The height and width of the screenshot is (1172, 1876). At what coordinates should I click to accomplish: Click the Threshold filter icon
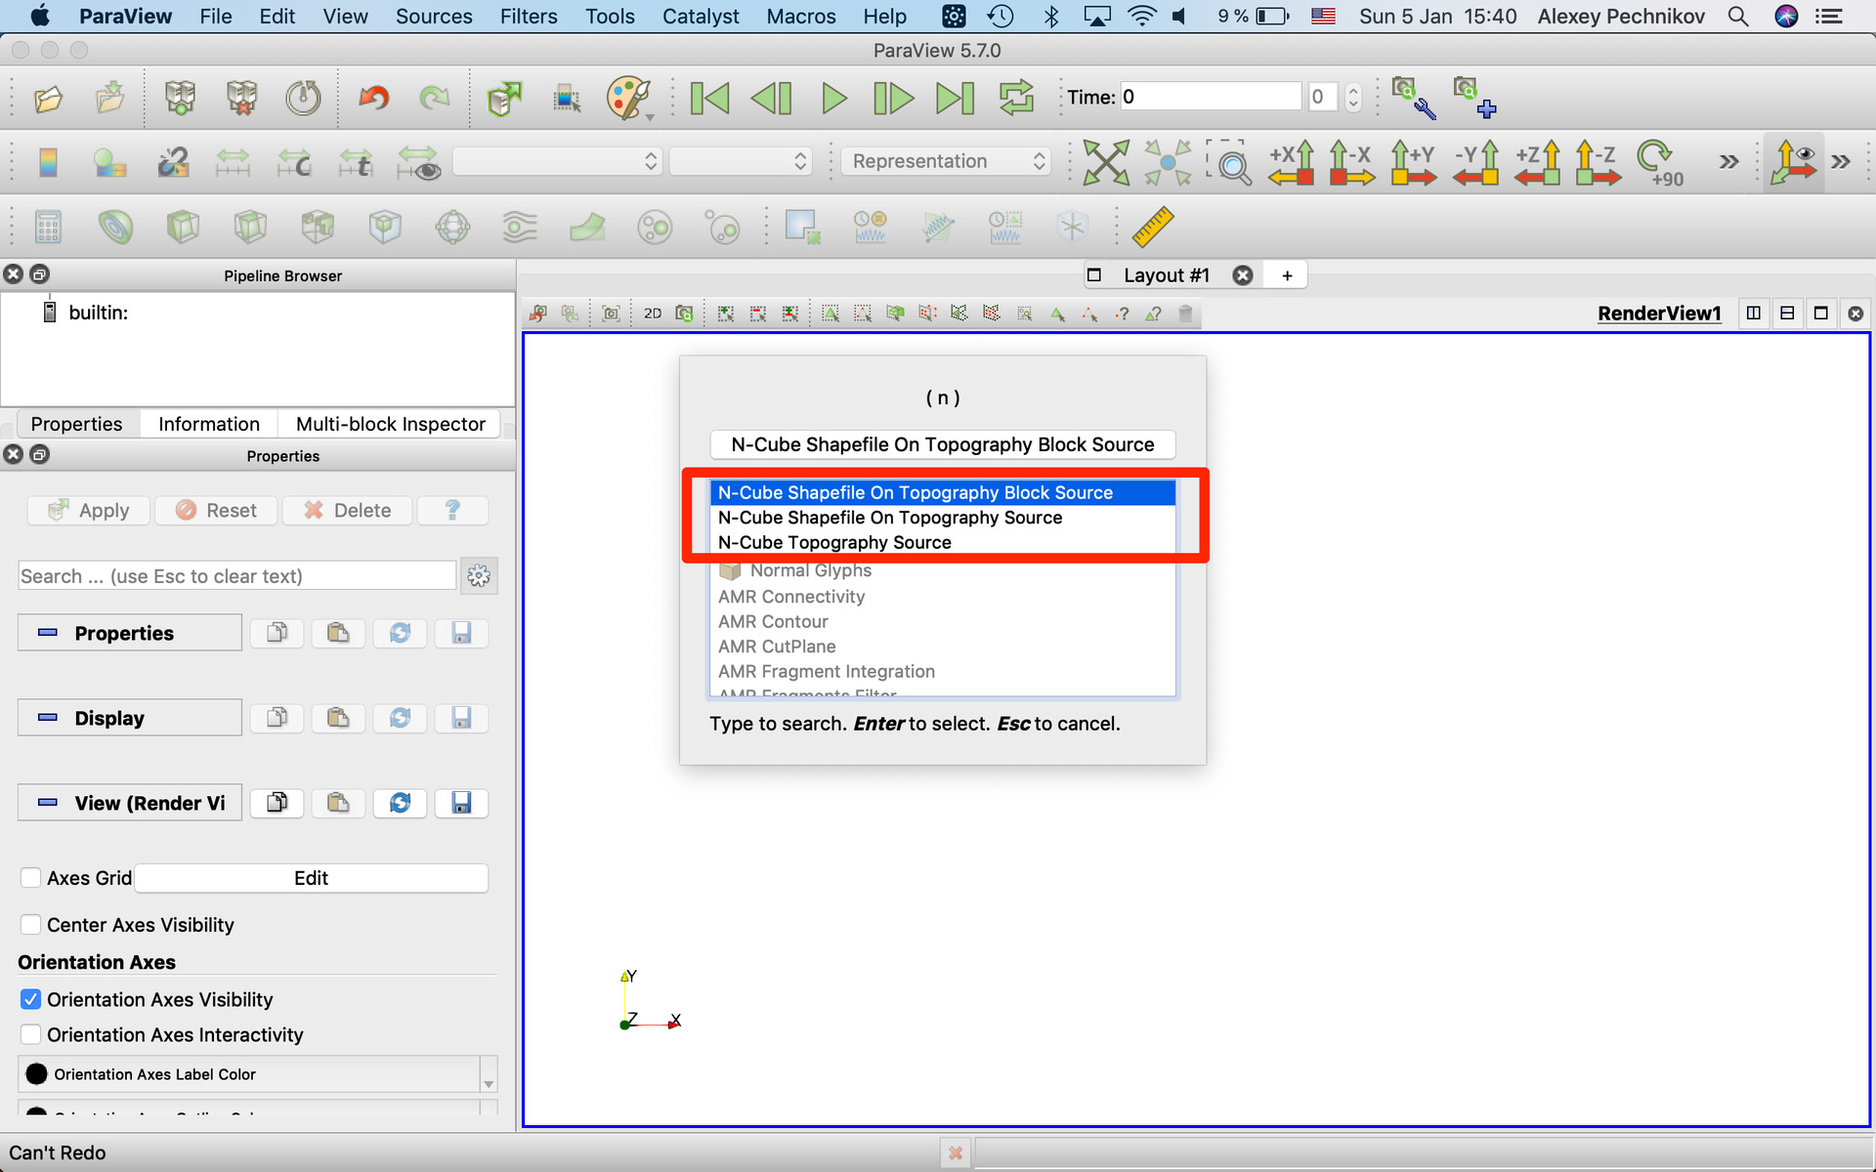(318, 227)
